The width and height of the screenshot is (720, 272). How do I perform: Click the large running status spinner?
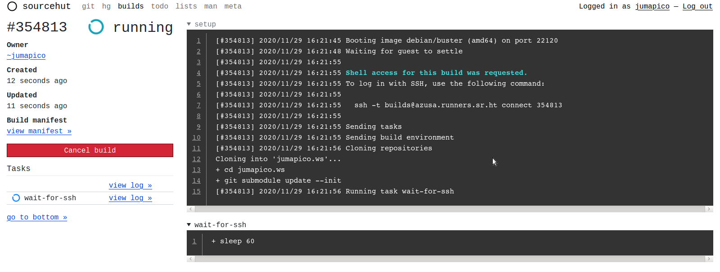point(96,27)
